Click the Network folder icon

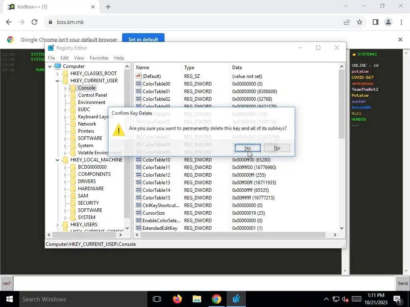pyautogui.click(x=73, y=124)
